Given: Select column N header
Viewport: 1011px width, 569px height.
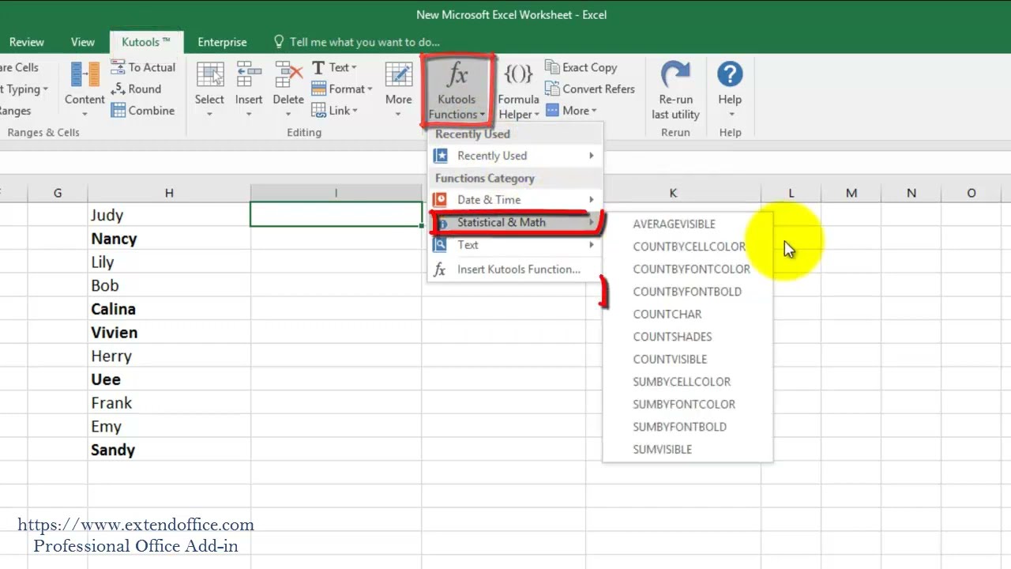Looking at the screenshot, I should (911, 193).
